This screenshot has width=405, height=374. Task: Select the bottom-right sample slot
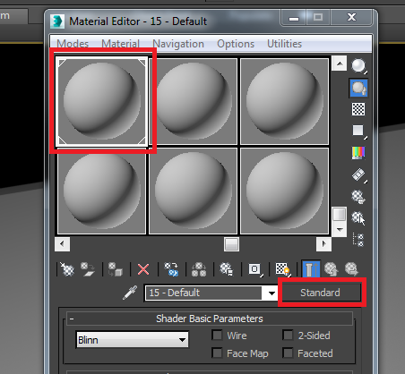(285, 191)
